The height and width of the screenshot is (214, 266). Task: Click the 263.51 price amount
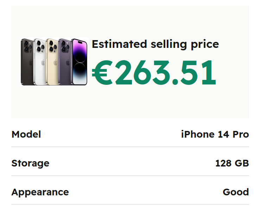[165, 73]
